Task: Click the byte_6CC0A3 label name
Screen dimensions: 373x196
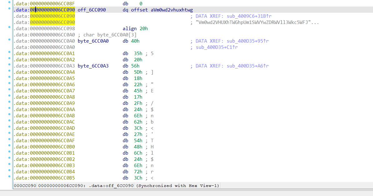Action: [x=93, y=66]
